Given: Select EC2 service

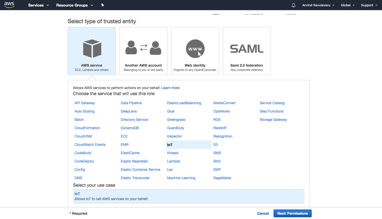Looking at the screenshot, I should pos(124,136).
